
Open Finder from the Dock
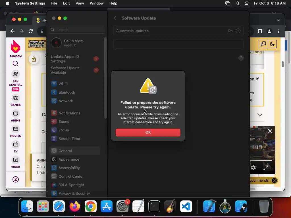pos(27,206)
